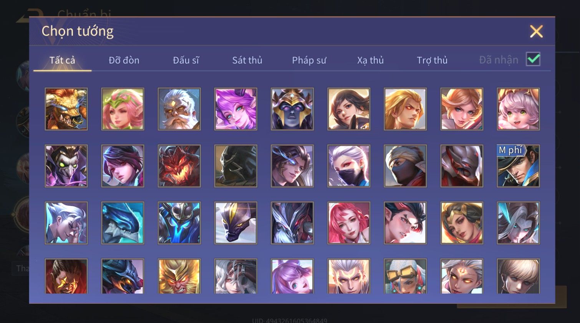The height and width of the screenshot is (323, 580).
Task: Select the Tất cả tab
Action: point(62,60)
